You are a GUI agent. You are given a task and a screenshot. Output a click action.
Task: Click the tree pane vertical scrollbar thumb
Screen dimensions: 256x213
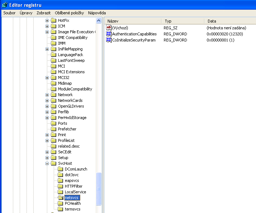click(98, 189)
